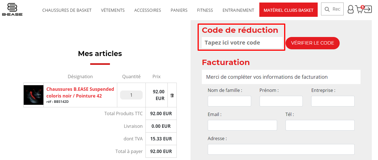Go to Accessoires category
This screenshot has width=378, height=160.
(147, 10)
